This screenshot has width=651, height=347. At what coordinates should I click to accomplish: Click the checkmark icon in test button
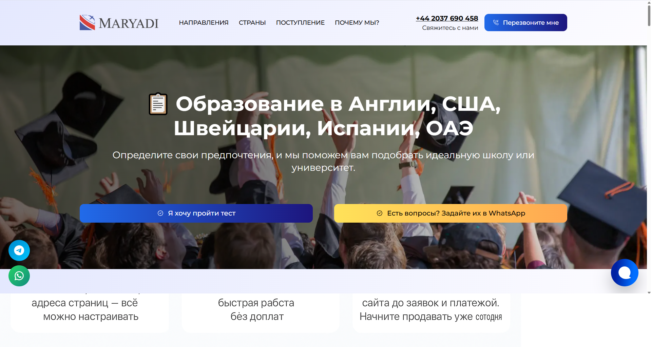160,213
